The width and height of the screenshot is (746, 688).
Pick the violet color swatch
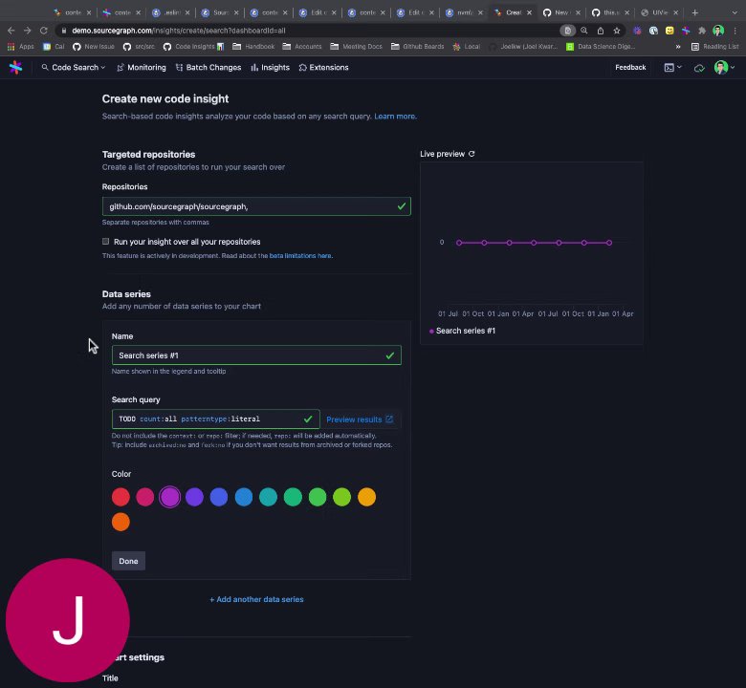point(194,497)
